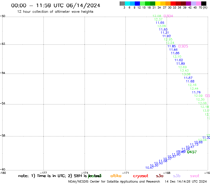The image size is (210, 184).
Task: Click the latitude axis label -58
Action: (3, 136)
